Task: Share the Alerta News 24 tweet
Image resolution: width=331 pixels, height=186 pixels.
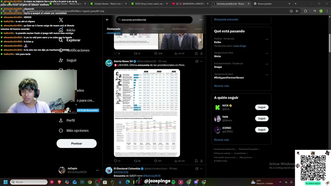Action: 201,161
